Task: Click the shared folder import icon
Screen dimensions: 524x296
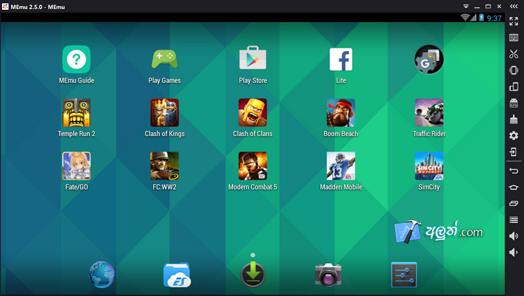Action: coord(513,152)
